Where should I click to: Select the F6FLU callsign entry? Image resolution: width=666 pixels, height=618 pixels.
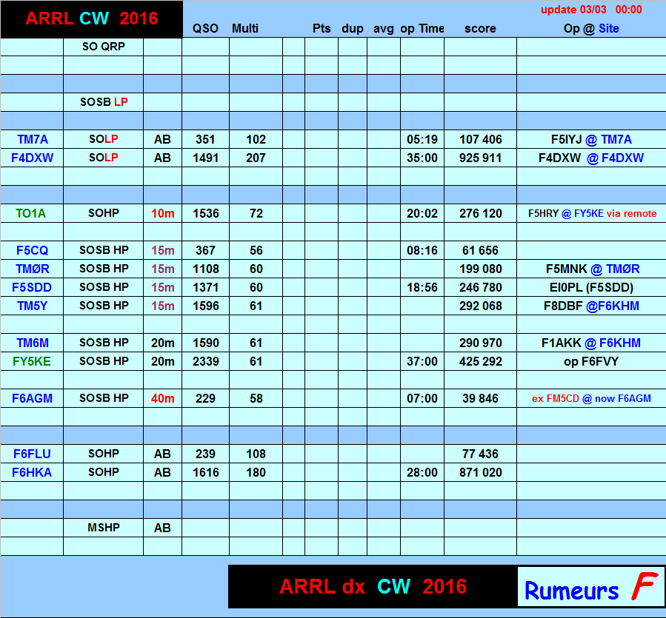point(32,454)
